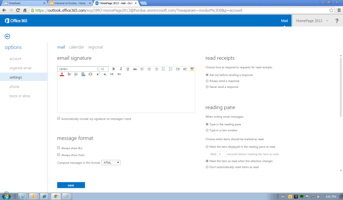Save the settings
This screenshot has width=343, height=200.
tap(71, 185)
